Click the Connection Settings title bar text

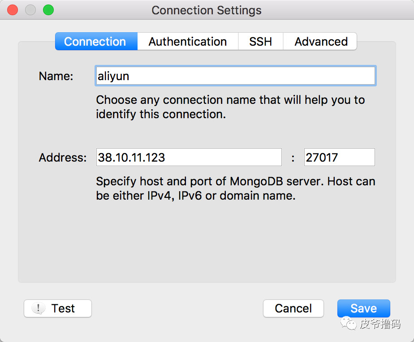pos(207,10)
